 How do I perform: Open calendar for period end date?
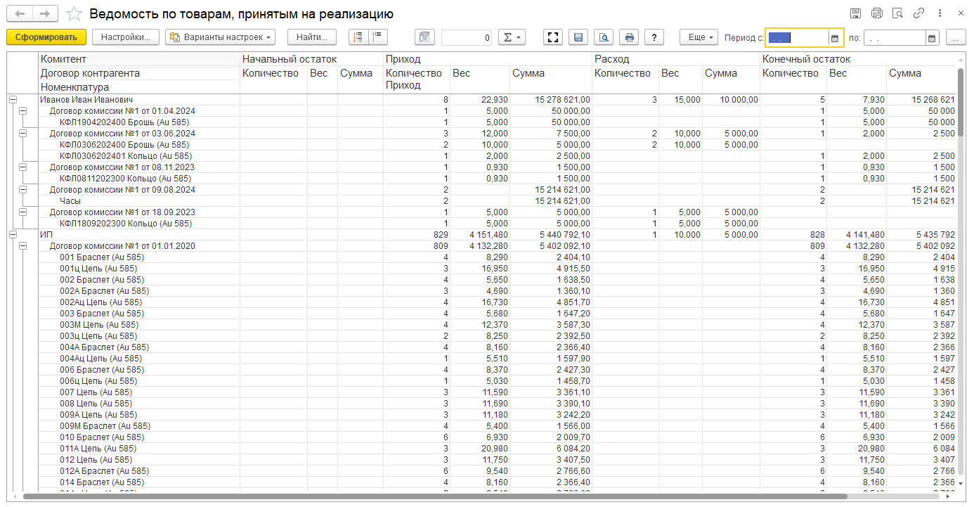[x=932, y=38]
